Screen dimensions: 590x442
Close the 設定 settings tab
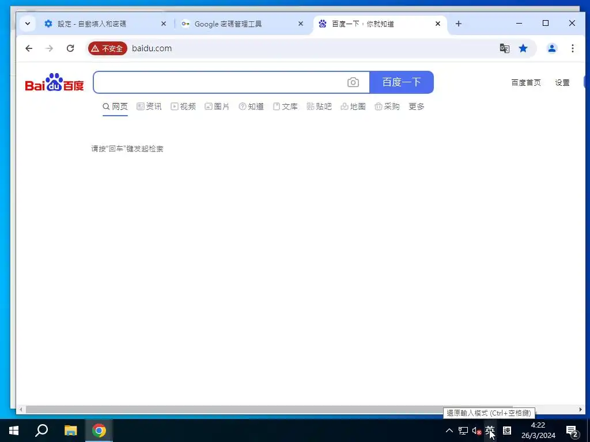click(164, 24)
